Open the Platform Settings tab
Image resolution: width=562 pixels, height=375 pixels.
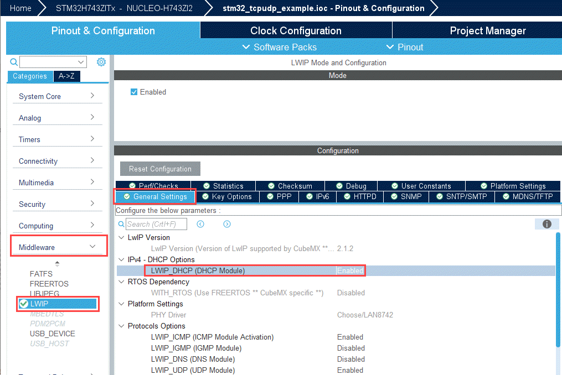pos(513,186)
